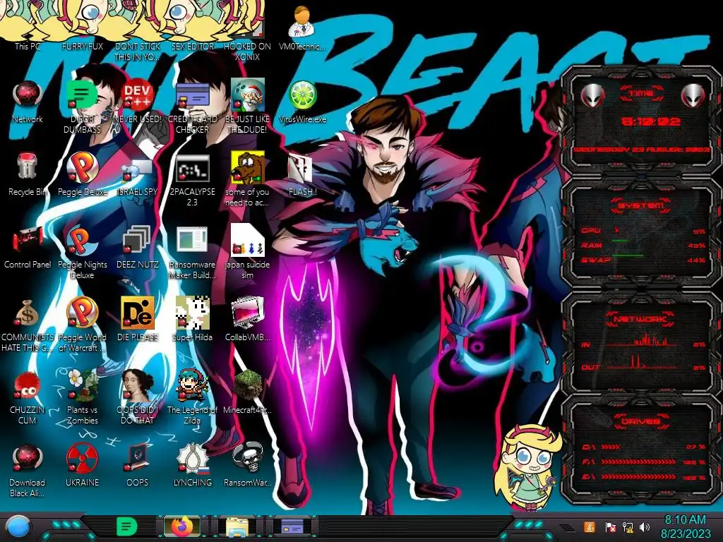The width and height of the screenshot is (723, 542).
Task: Open green chat app on taskbar
Action: pos(127,526)
